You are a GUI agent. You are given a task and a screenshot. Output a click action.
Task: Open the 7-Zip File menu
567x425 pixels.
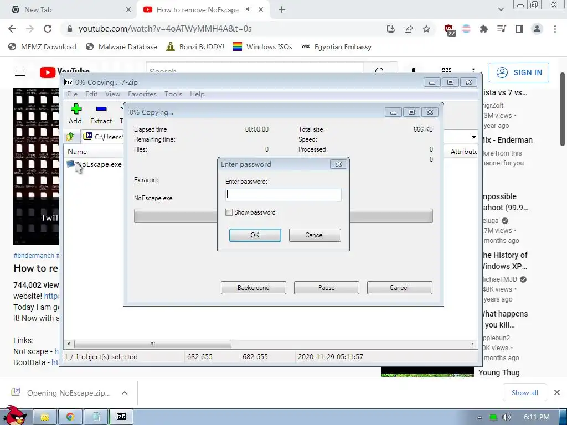click(x=72, y=94)
